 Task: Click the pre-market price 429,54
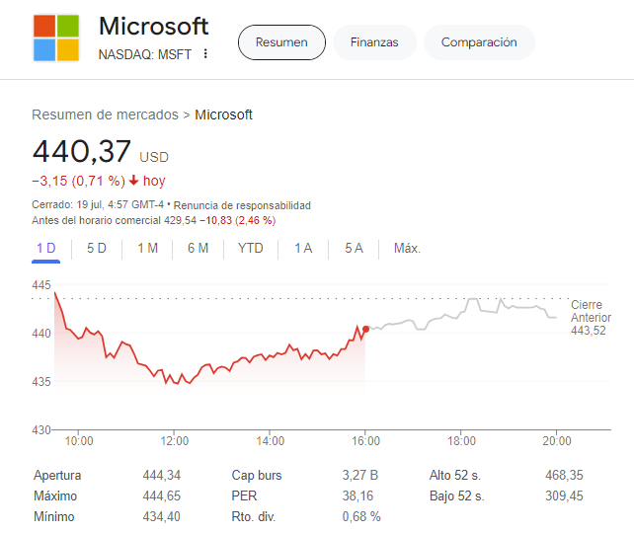pos(180,221)
